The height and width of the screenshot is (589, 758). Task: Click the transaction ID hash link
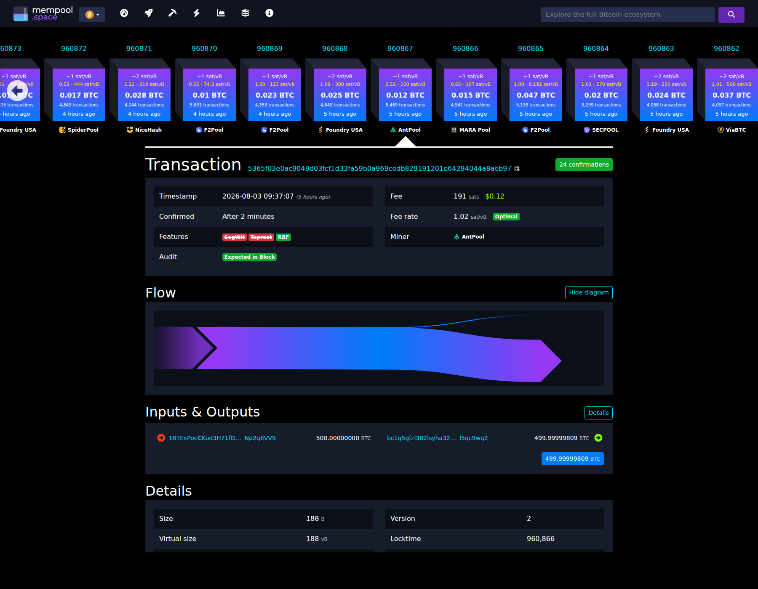379,168
